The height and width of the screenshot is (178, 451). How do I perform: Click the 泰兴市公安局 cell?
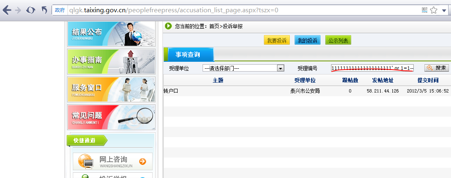pyautogui.click(x=305, y=91)
